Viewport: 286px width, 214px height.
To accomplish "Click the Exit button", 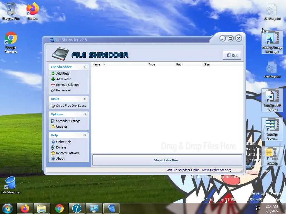I will point(232,55).
